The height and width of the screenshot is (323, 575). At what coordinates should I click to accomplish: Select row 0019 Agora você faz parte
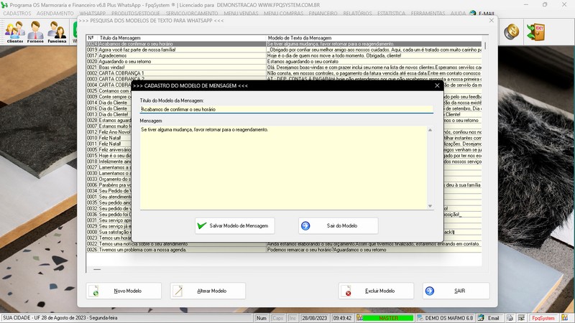pyautogui.click(x=284, y=50)
